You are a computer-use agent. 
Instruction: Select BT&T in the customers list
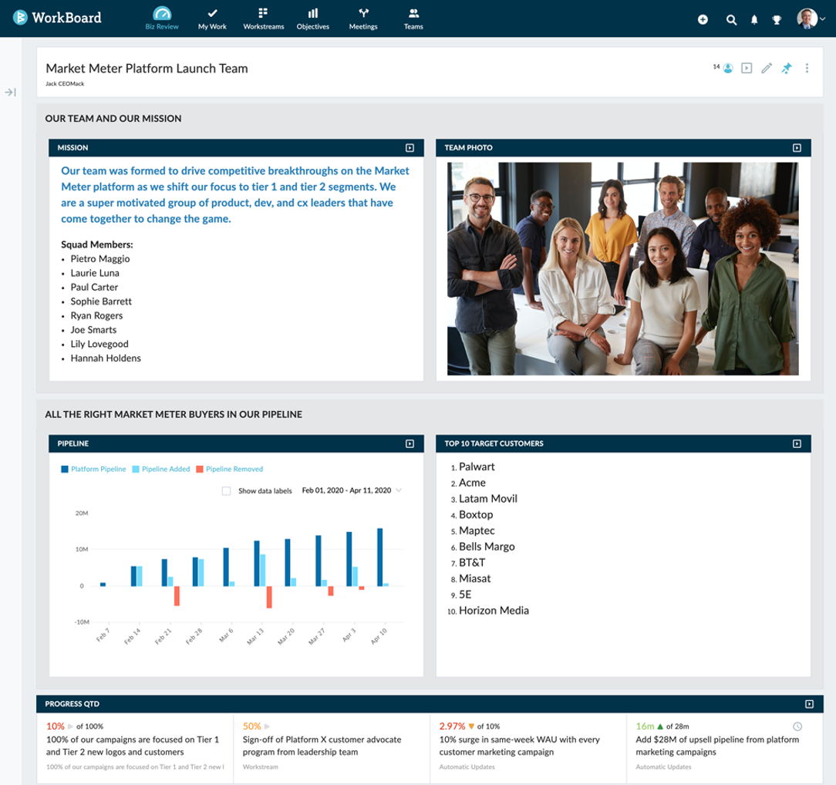[472, 563]
